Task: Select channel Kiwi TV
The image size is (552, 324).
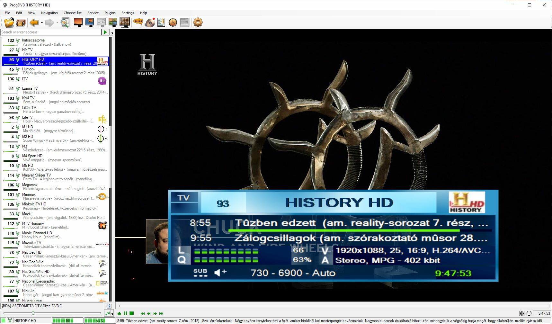Action: (56, 100)
